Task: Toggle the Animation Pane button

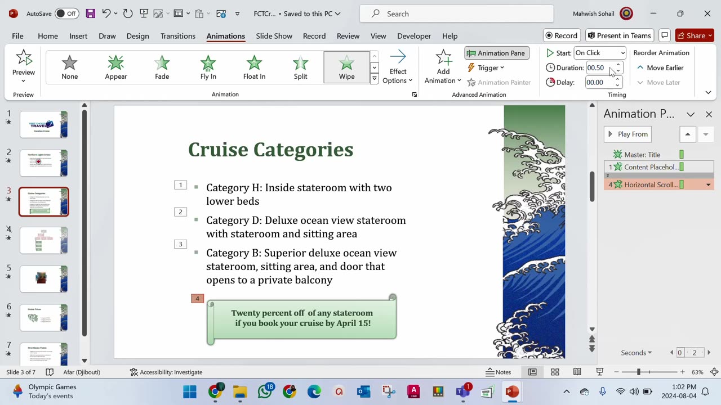Action: (x=496, y=53)
